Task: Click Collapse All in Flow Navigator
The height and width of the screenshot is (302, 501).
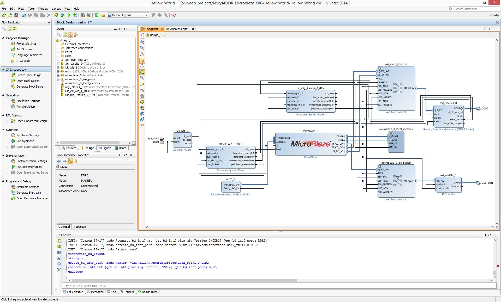Action: click(x=10, y=28)
